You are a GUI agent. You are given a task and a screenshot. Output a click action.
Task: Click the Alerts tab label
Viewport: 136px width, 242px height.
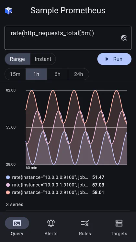[51, 234]
